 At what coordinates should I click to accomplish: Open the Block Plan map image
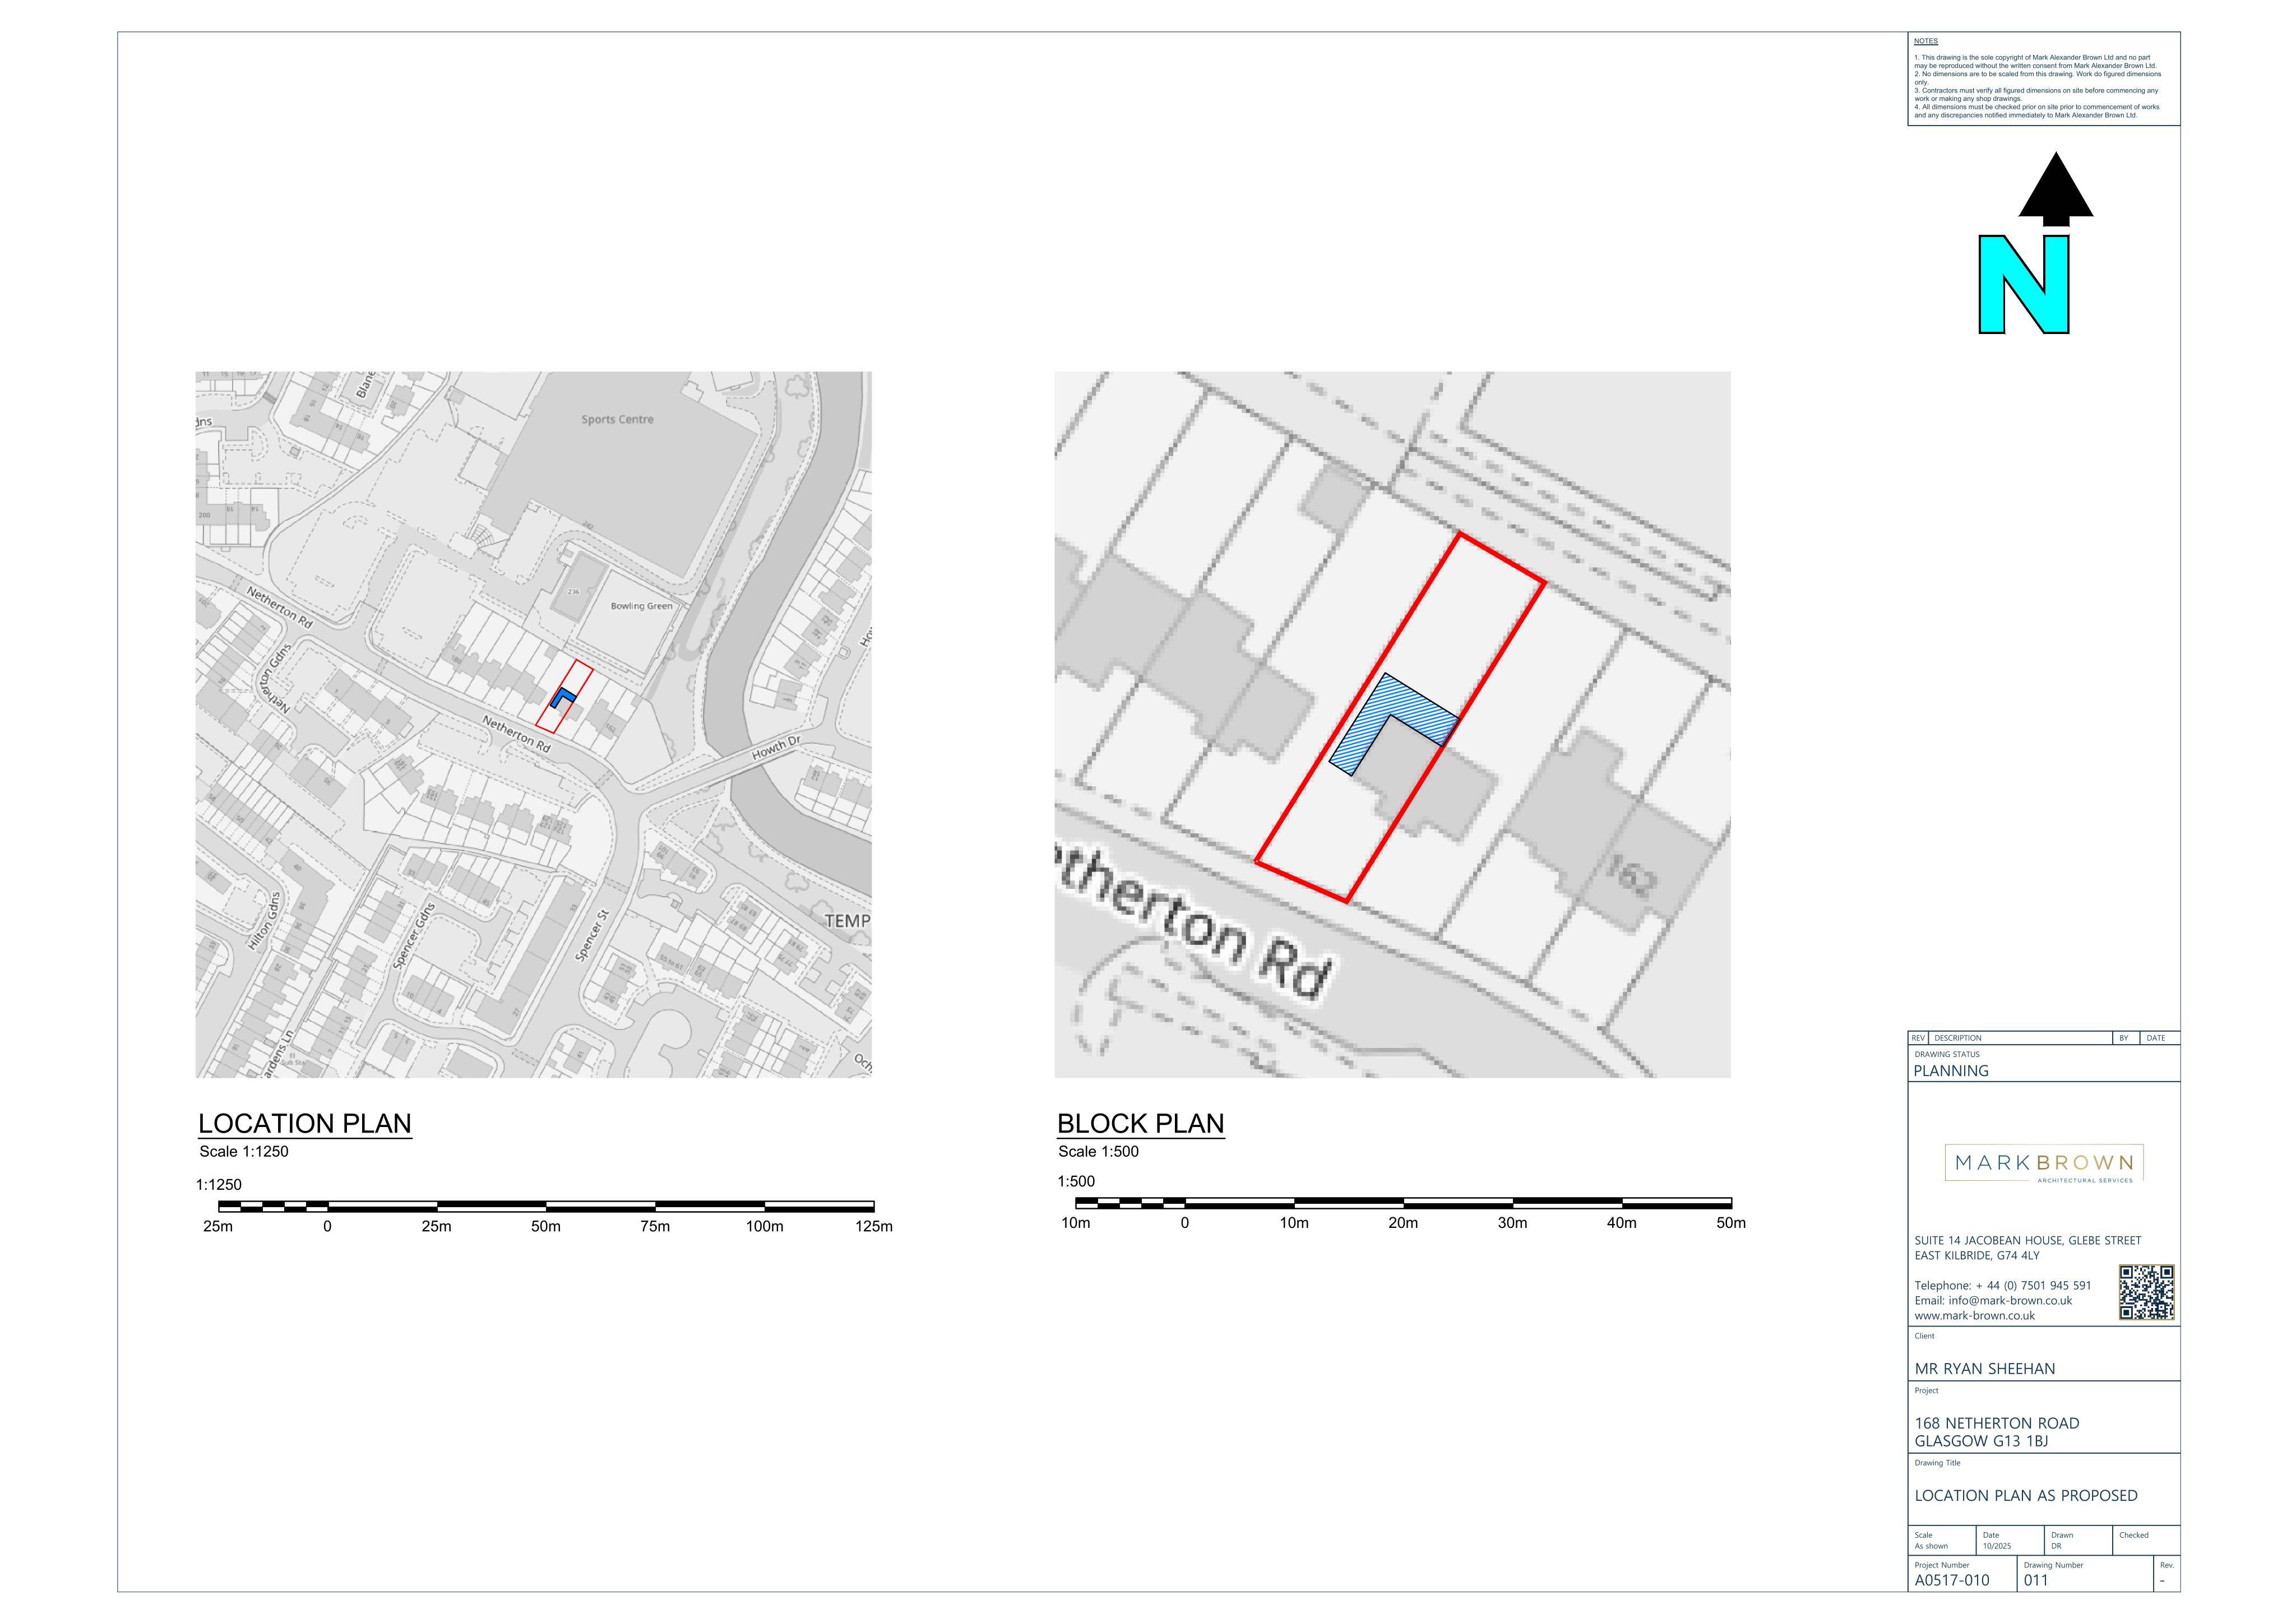click(1392, 724)
